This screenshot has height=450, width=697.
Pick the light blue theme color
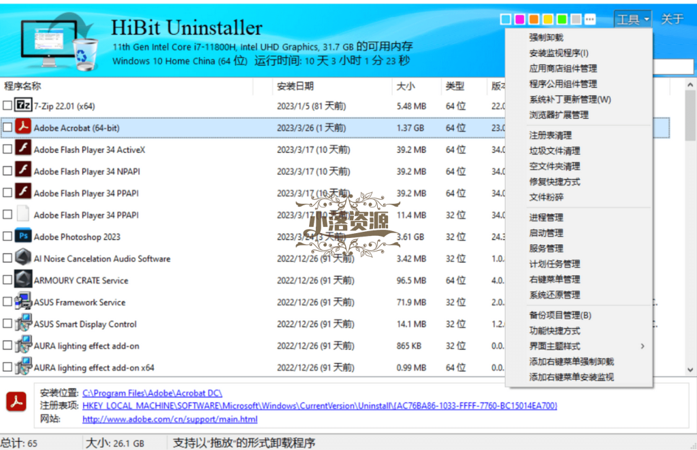(x=506, y=19)
